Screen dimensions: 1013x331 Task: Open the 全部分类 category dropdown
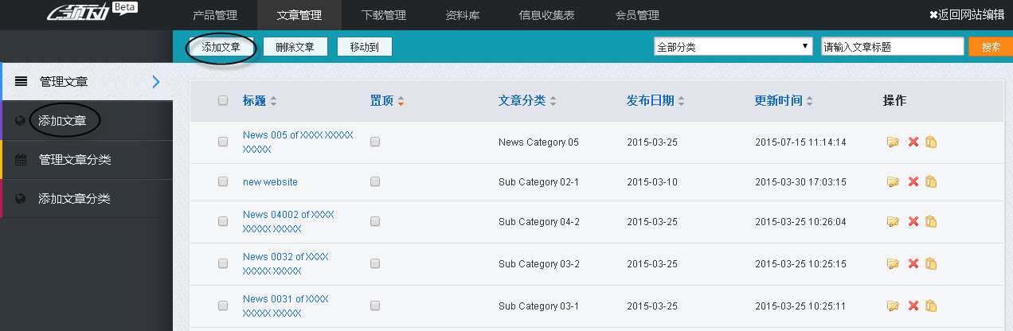733,47
